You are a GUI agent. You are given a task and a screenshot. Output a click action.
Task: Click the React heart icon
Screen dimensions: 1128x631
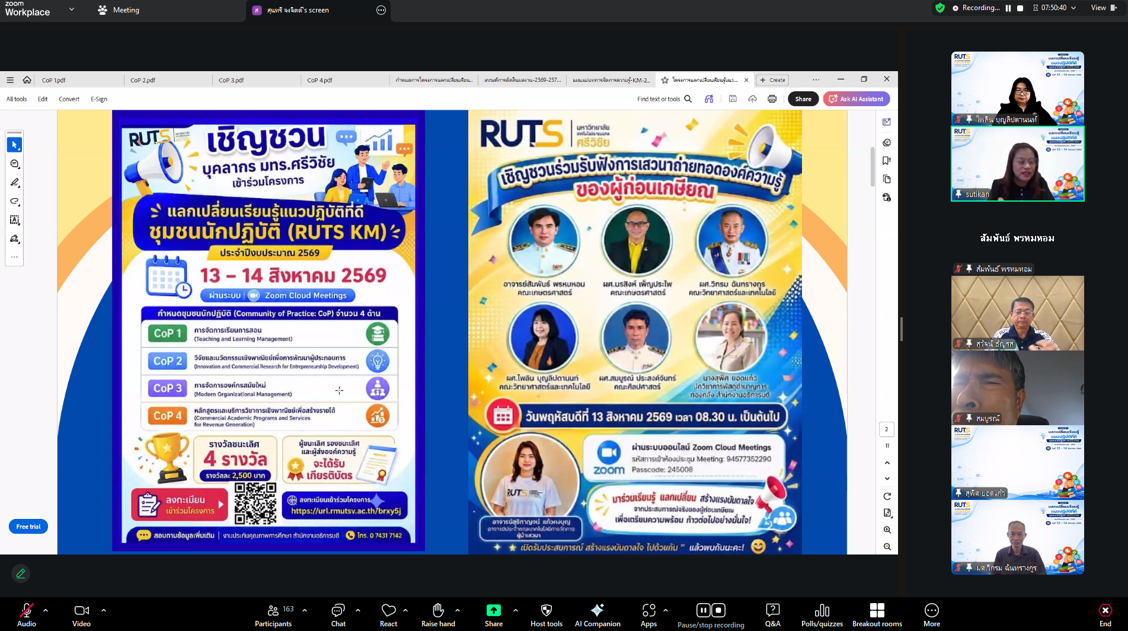click(x=389, y=610)
